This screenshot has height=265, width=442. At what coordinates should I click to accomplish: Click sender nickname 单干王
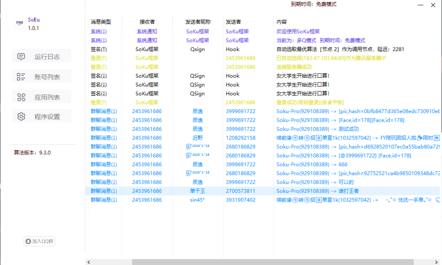[x=198, y=191]
